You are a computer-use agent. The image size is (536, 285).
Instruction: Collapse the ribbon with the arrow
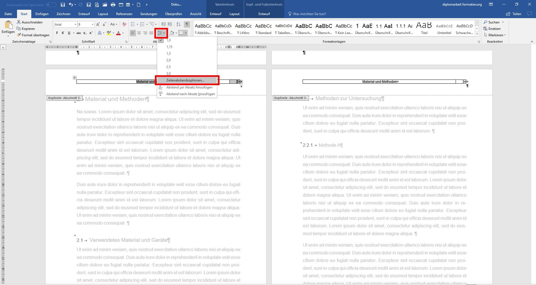532,42
